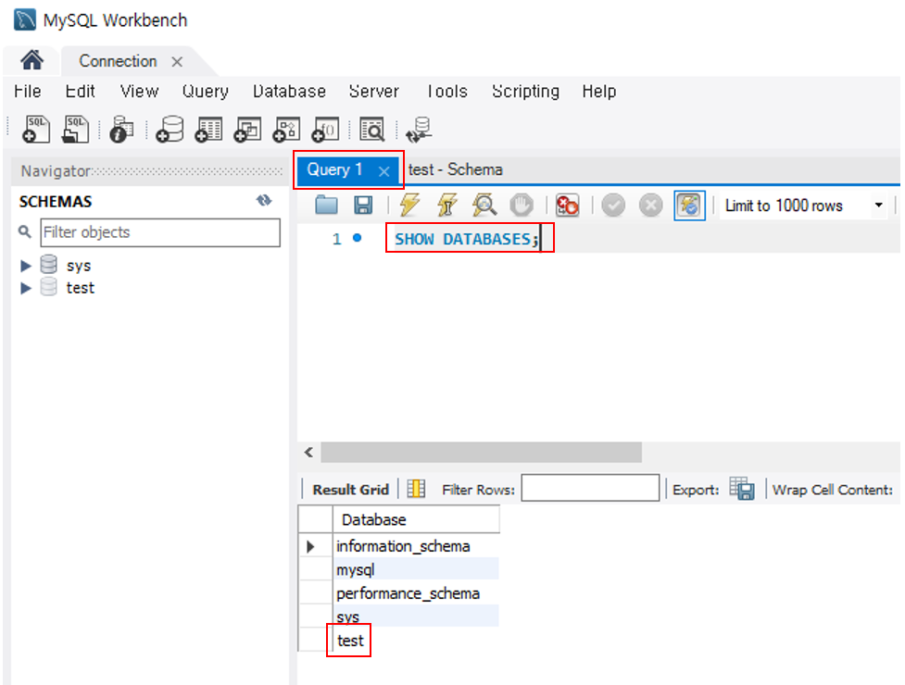
Task: Open the Server menu
Action: [x=374, y=91]
